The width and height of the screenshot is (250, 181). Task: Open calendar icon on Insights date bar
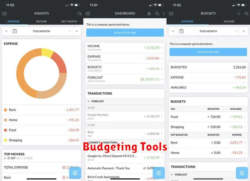click(x=15, y=31)
